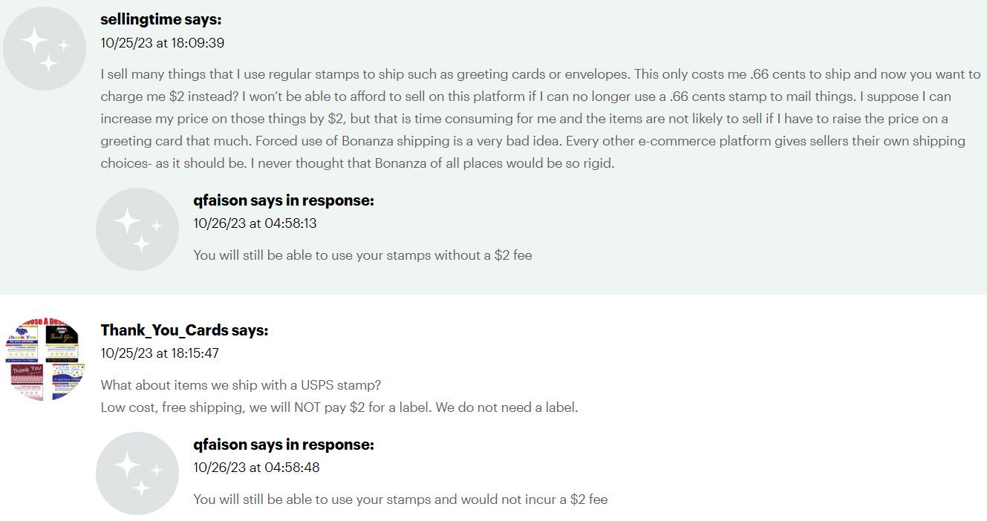
Task: Click the 10/26/23 at 04:58:48 timestamp
Action: [257, 468]
